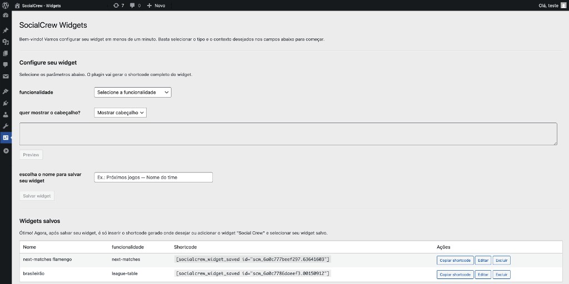
Task: Open the 'Mostrar cabeçalho' dropdown
Action: [x=120, y=113]
